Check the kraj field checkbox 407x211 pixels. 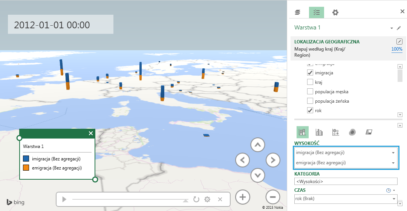(x=310, y=82)
